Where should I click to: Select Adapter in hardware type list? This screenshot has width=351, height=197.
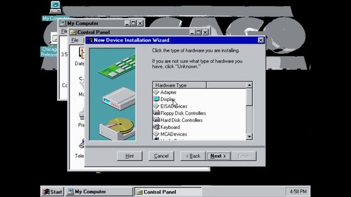click(x=168, y=92)
